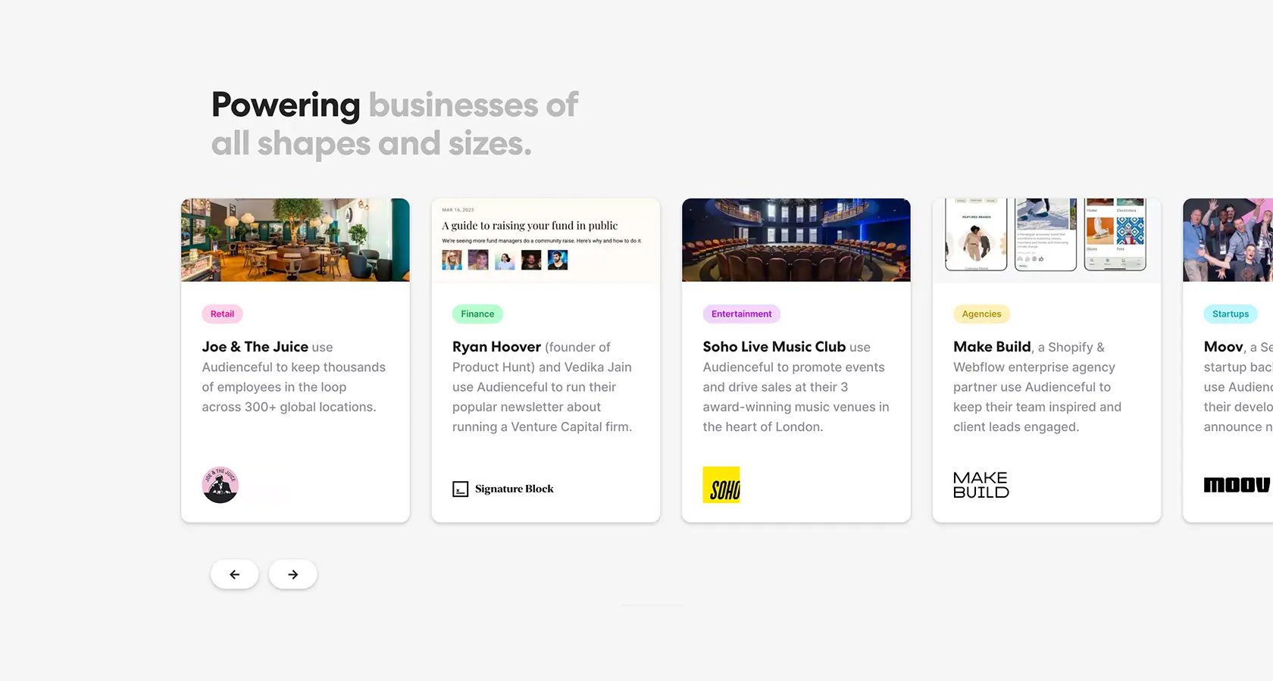
Task: Open the Soho music venue photo
Action: coord(796,240)
